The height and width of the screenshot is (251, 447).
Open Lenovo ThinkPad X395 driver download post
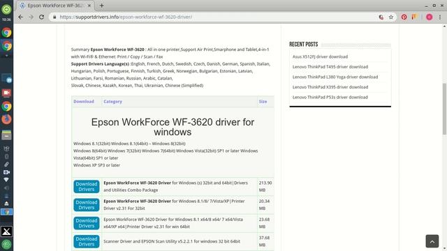330,87
